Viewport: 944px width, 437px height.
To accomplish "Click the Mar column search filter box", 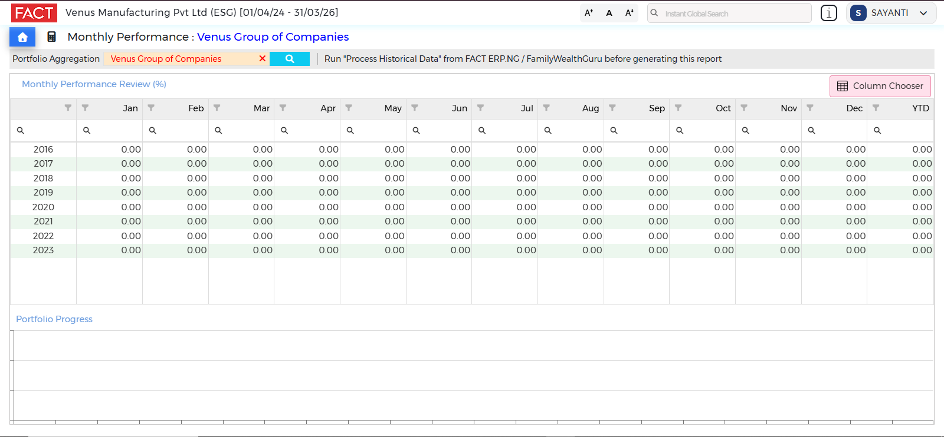I will pos(241,130).
